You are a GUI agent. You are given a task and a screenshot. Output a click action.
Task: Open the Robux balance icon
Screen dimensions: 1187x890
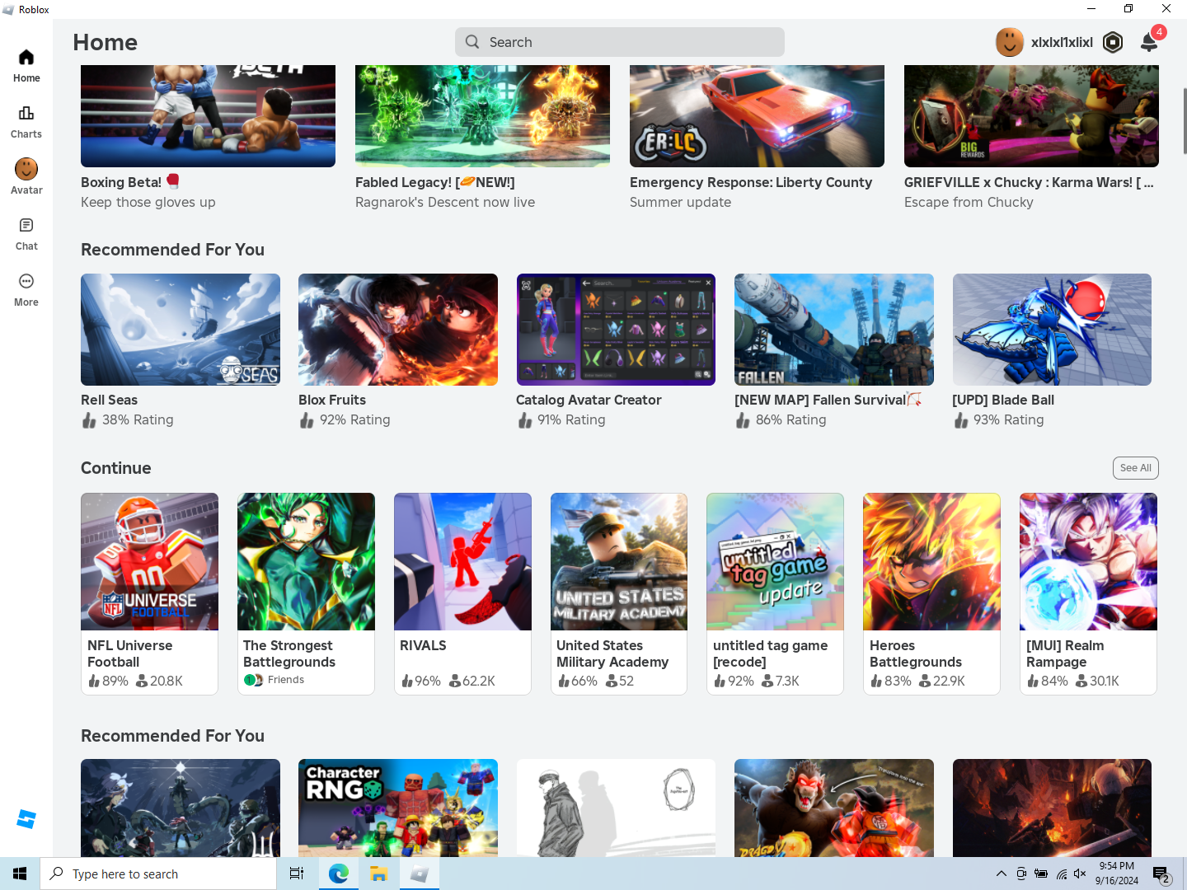point(1113,42)
